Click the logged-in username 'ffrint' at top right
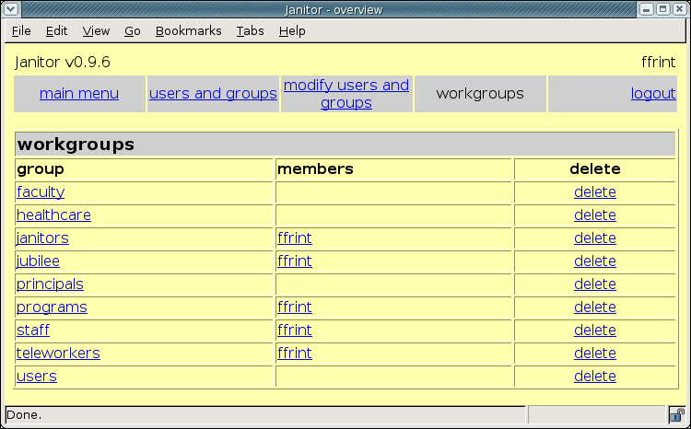Viewport: 691px width, 429px height. [x=659, y=62]
